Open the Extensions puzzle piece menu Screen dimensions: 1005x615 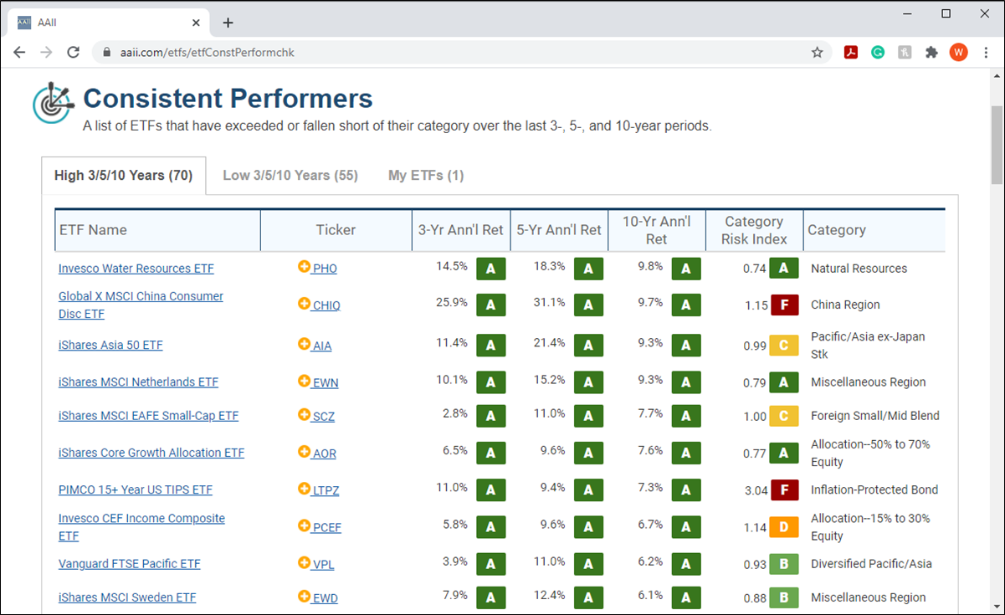[931, 52]
